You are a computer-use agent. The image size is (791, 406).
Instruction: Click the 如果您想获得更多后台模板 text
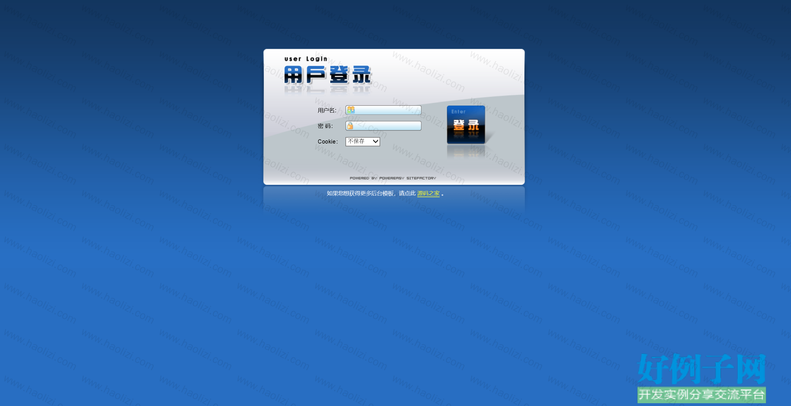[360, 193]
